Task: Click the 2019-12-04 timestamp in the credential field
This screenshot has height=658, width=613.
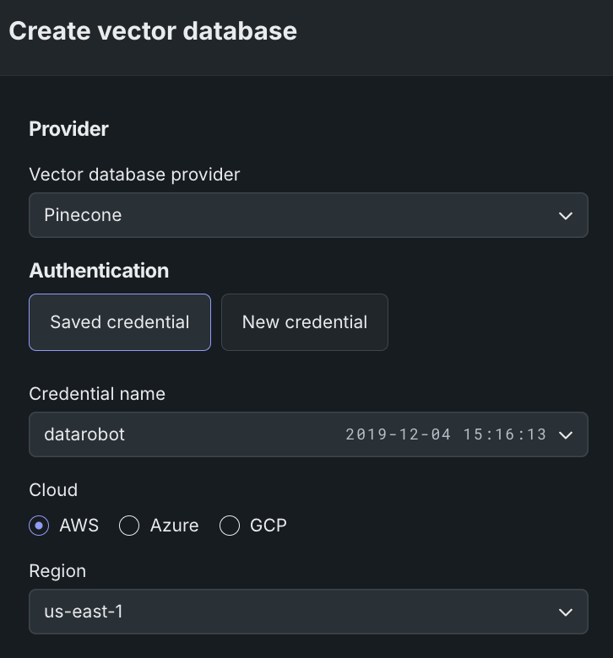Action: tap(446, 434)
